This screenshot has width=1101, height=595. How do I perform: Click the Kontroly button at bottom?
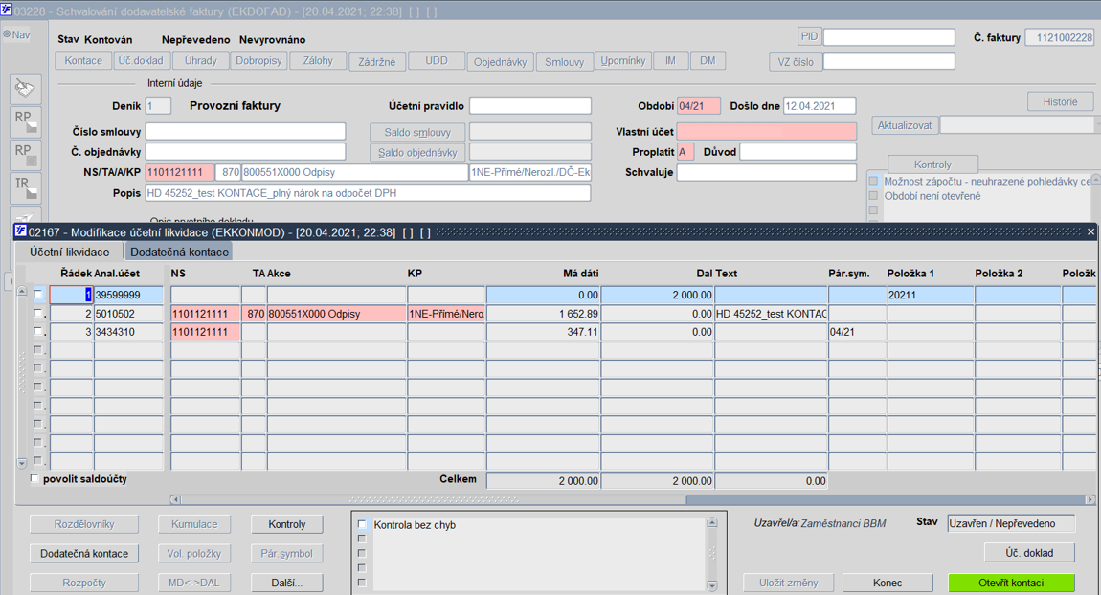tap(287, 524)
